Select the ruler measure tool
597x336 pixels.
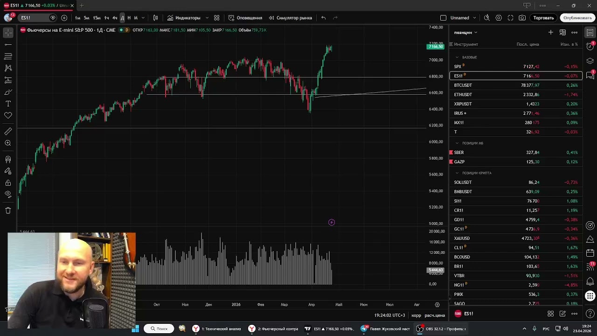click(x=8, y=132)
